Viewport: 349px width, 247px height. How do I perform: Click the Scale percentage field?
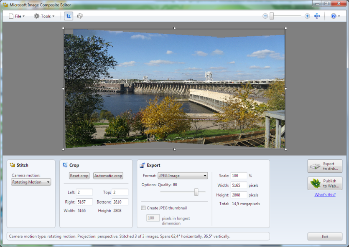239,176
